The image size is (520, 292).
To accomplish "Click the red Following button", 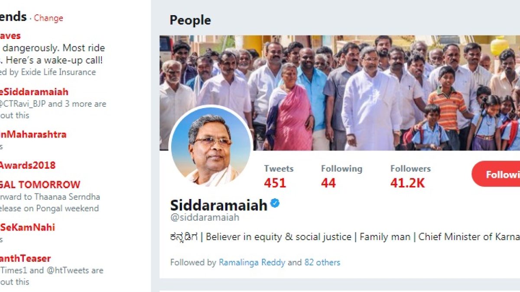I will [497, 174].
